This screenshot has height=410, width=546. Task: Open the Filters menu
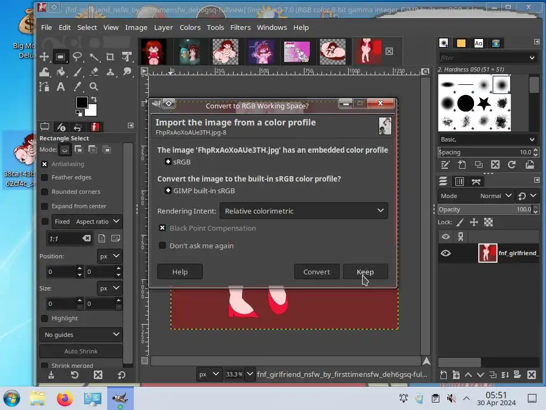240,27
